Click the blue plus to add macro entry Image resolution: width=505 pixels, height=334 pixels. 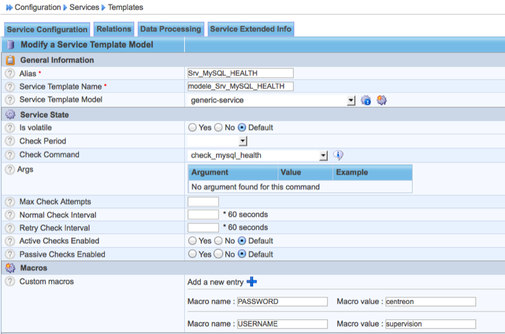[x=252, y=282]
